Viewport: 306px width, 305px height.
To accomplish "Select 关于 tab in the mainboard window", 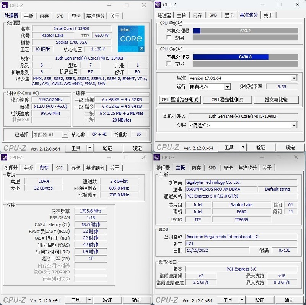I will pos(267,168).
